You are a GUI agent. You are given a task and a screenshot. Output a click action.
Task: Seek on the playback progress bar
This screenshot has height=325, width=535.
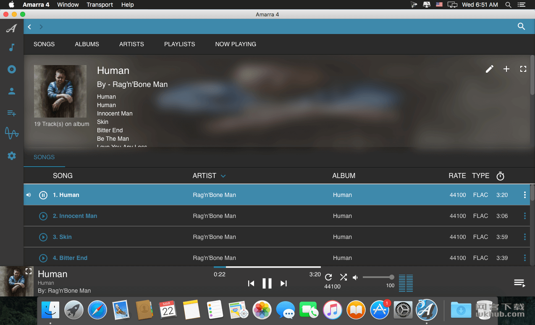[x=267, y=267]
